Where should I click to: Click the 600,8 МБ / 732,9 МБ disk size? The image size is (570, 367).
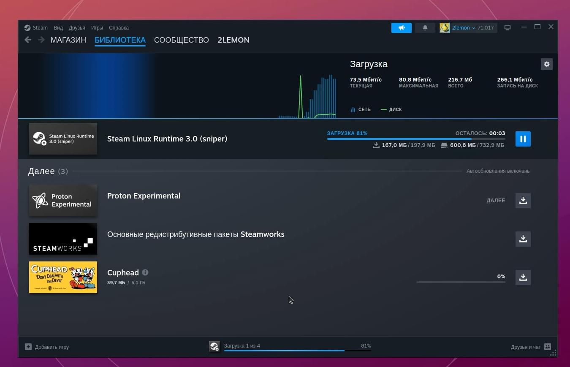(x=472, y=145)
